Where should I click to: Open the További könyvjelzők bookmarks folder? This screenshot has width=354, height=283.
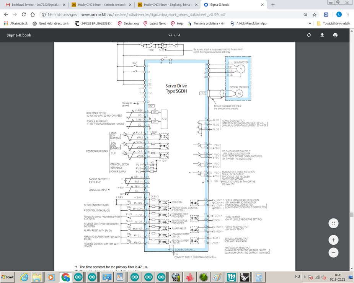pos(333,23)
